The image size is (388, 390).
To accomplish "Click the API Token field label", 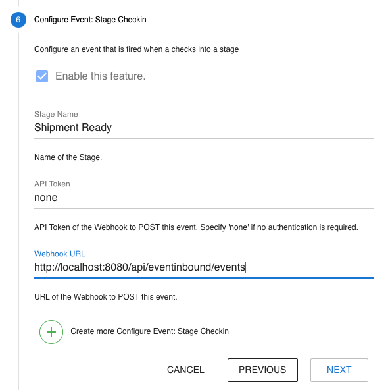I will (52, 184).
